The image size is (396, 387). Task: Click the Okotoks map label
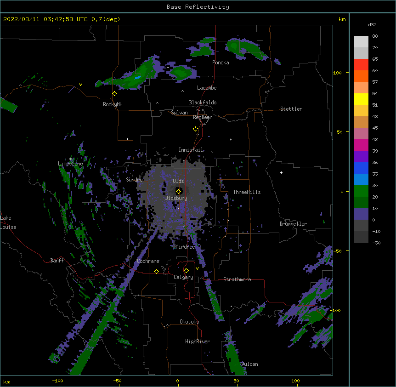click(189, 322)
